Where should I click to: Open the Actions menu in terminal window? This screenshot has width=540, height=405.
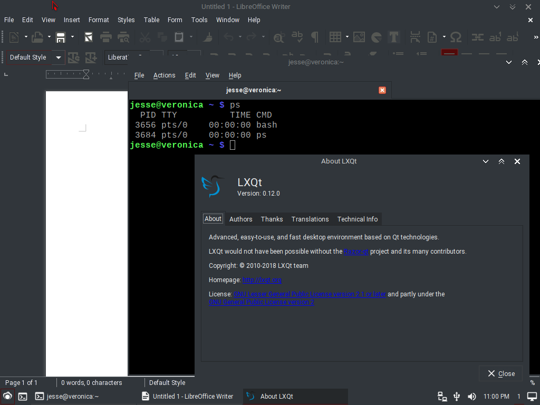click(x=165, y=75)
